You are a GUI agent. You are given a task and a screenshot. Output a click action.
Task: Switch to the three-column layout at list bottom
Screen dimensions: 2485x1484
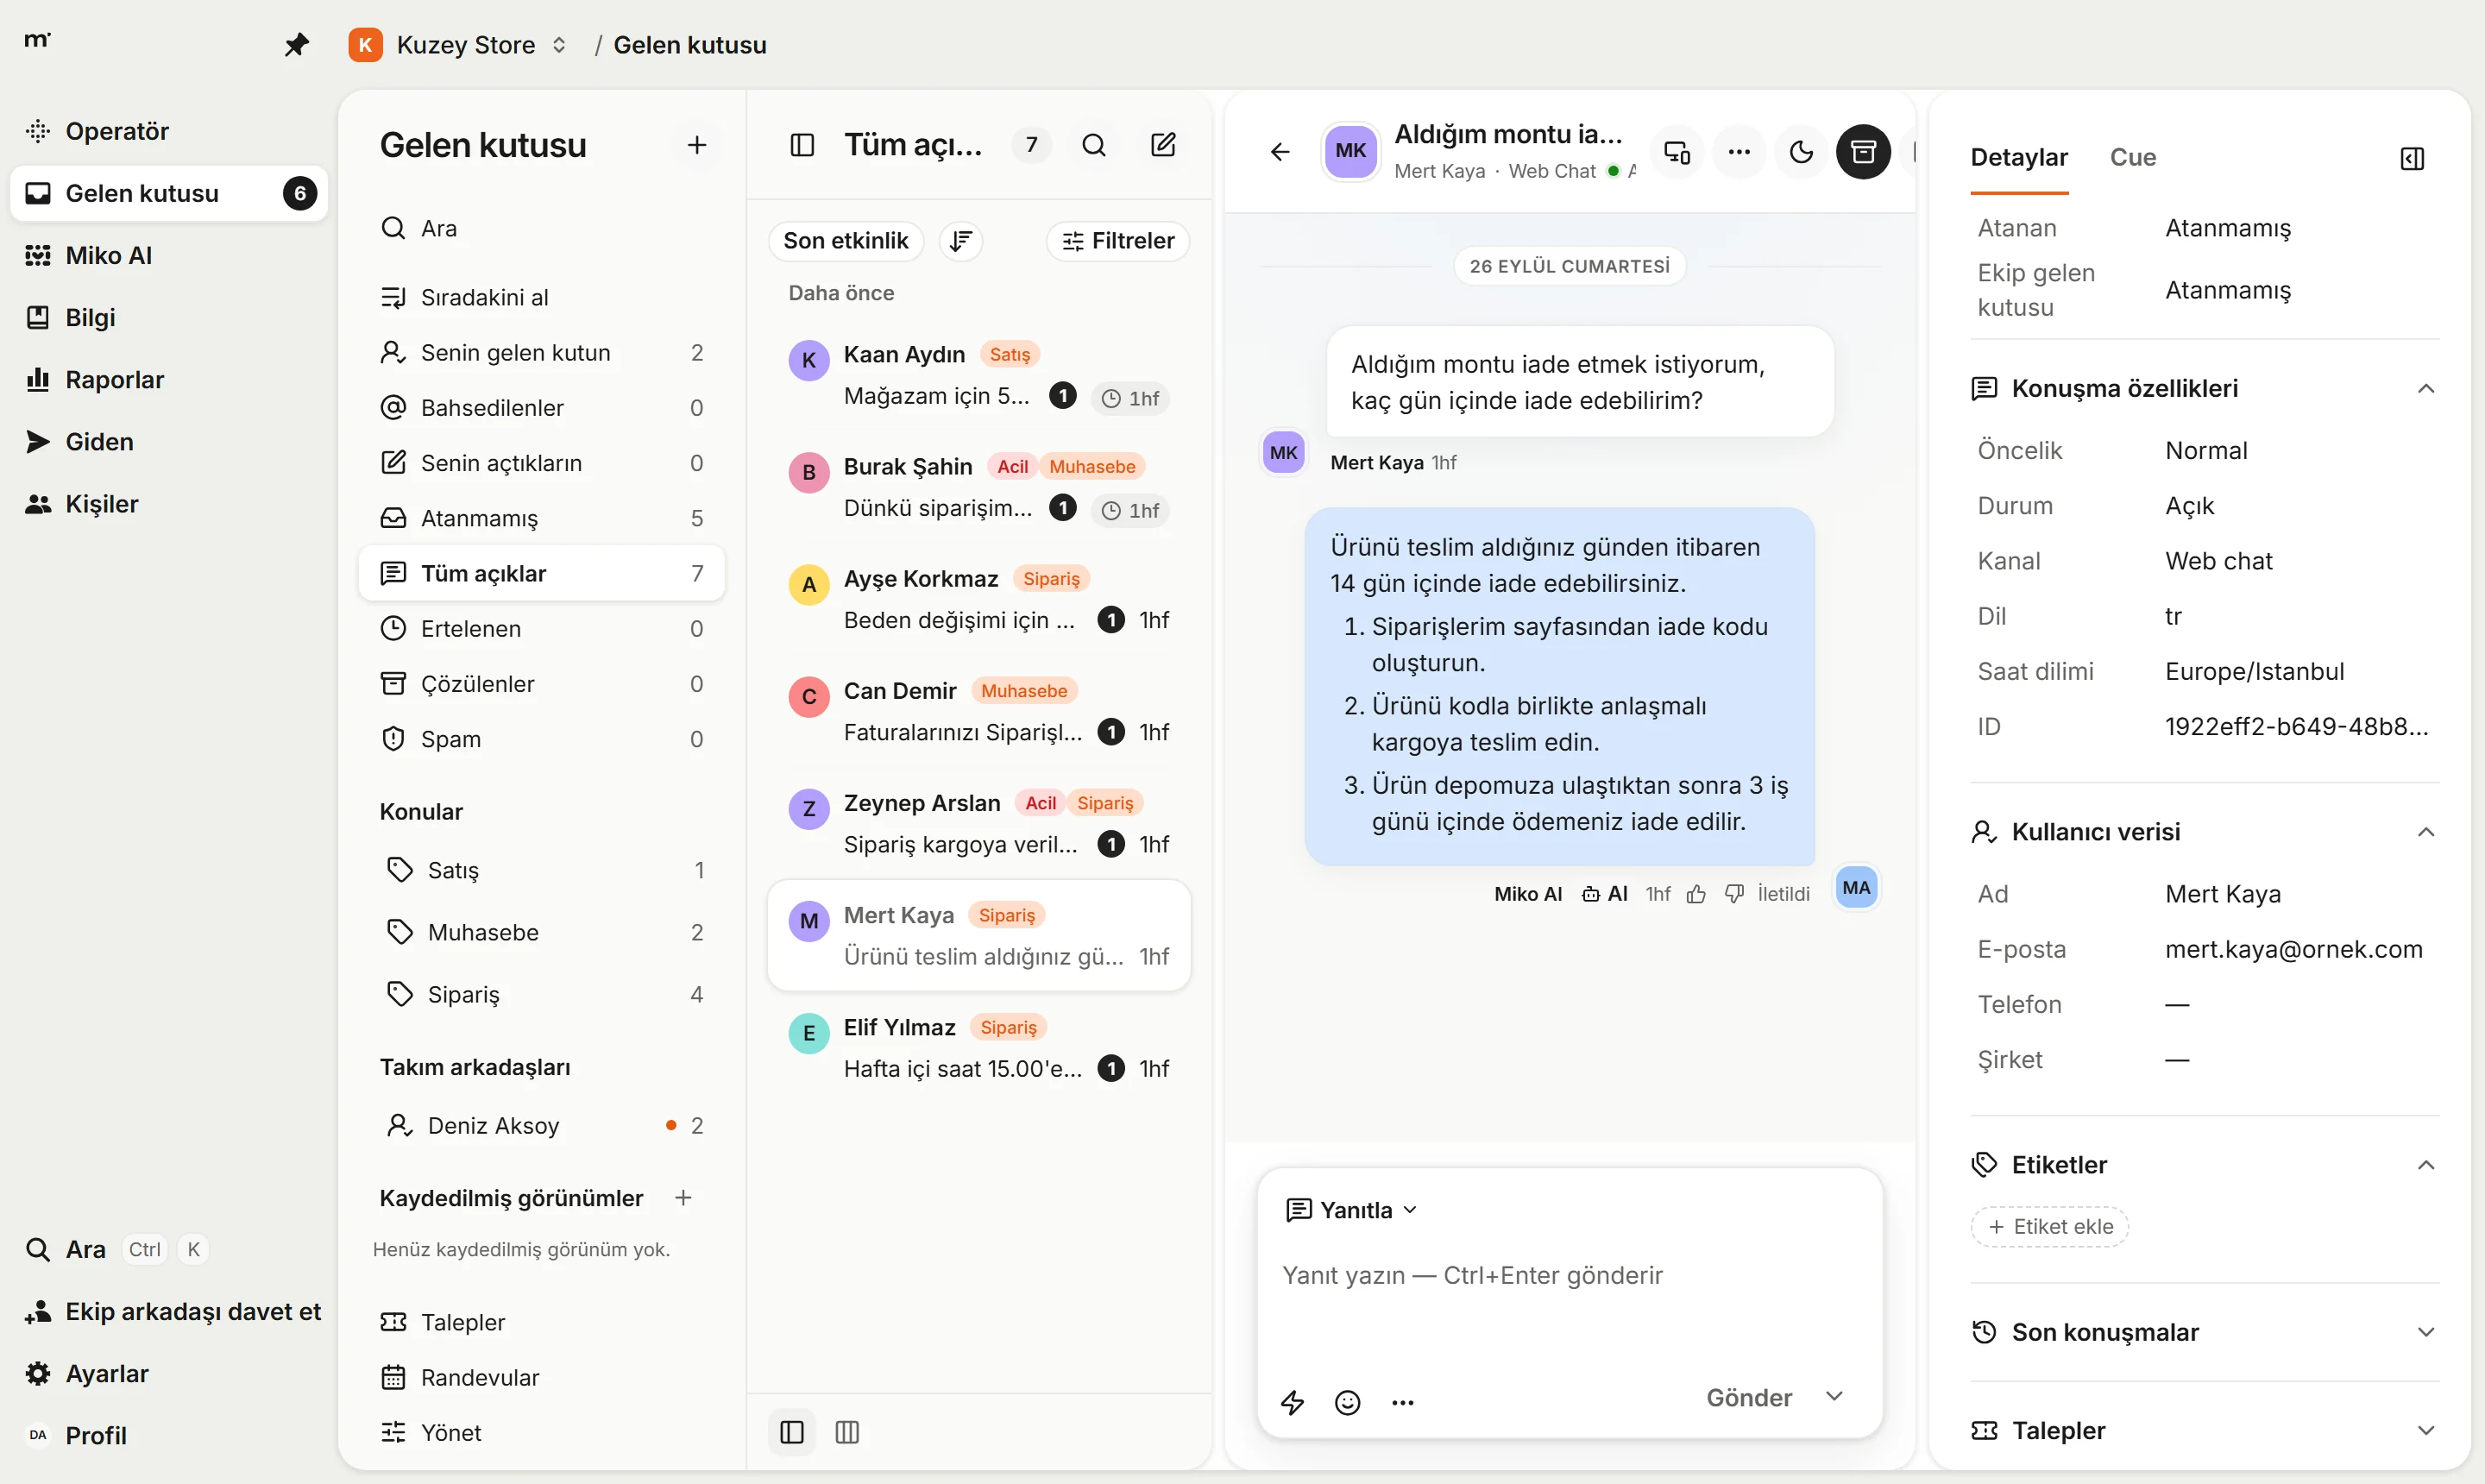[x=847, y=1432]
